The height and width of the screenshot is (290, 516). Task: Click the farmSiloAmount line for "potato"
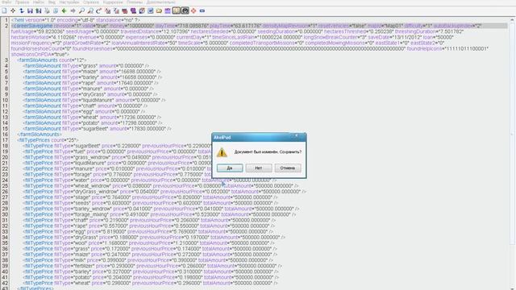point(93,123)
